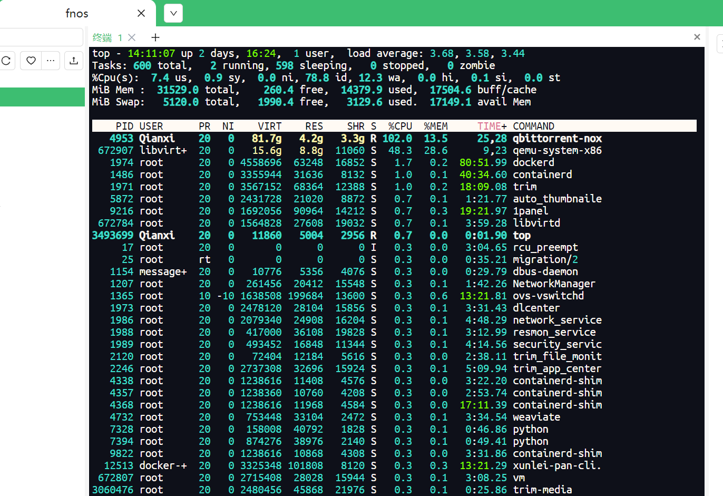
Task: Add a new terminal tab with plus
Action: 155,37
